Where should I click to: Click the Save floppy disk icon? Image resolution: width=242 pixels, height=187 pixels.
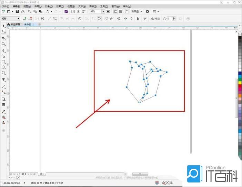pyautogui.click(x=17, y=11)
